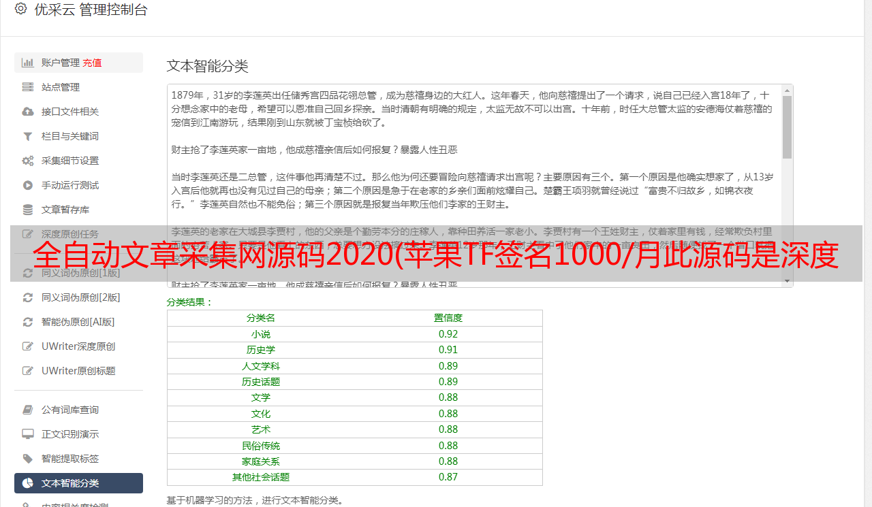This screenshot has width=872, height=507.
Task: Click the play icon for 手动运行测试
Action: [28, 185]
